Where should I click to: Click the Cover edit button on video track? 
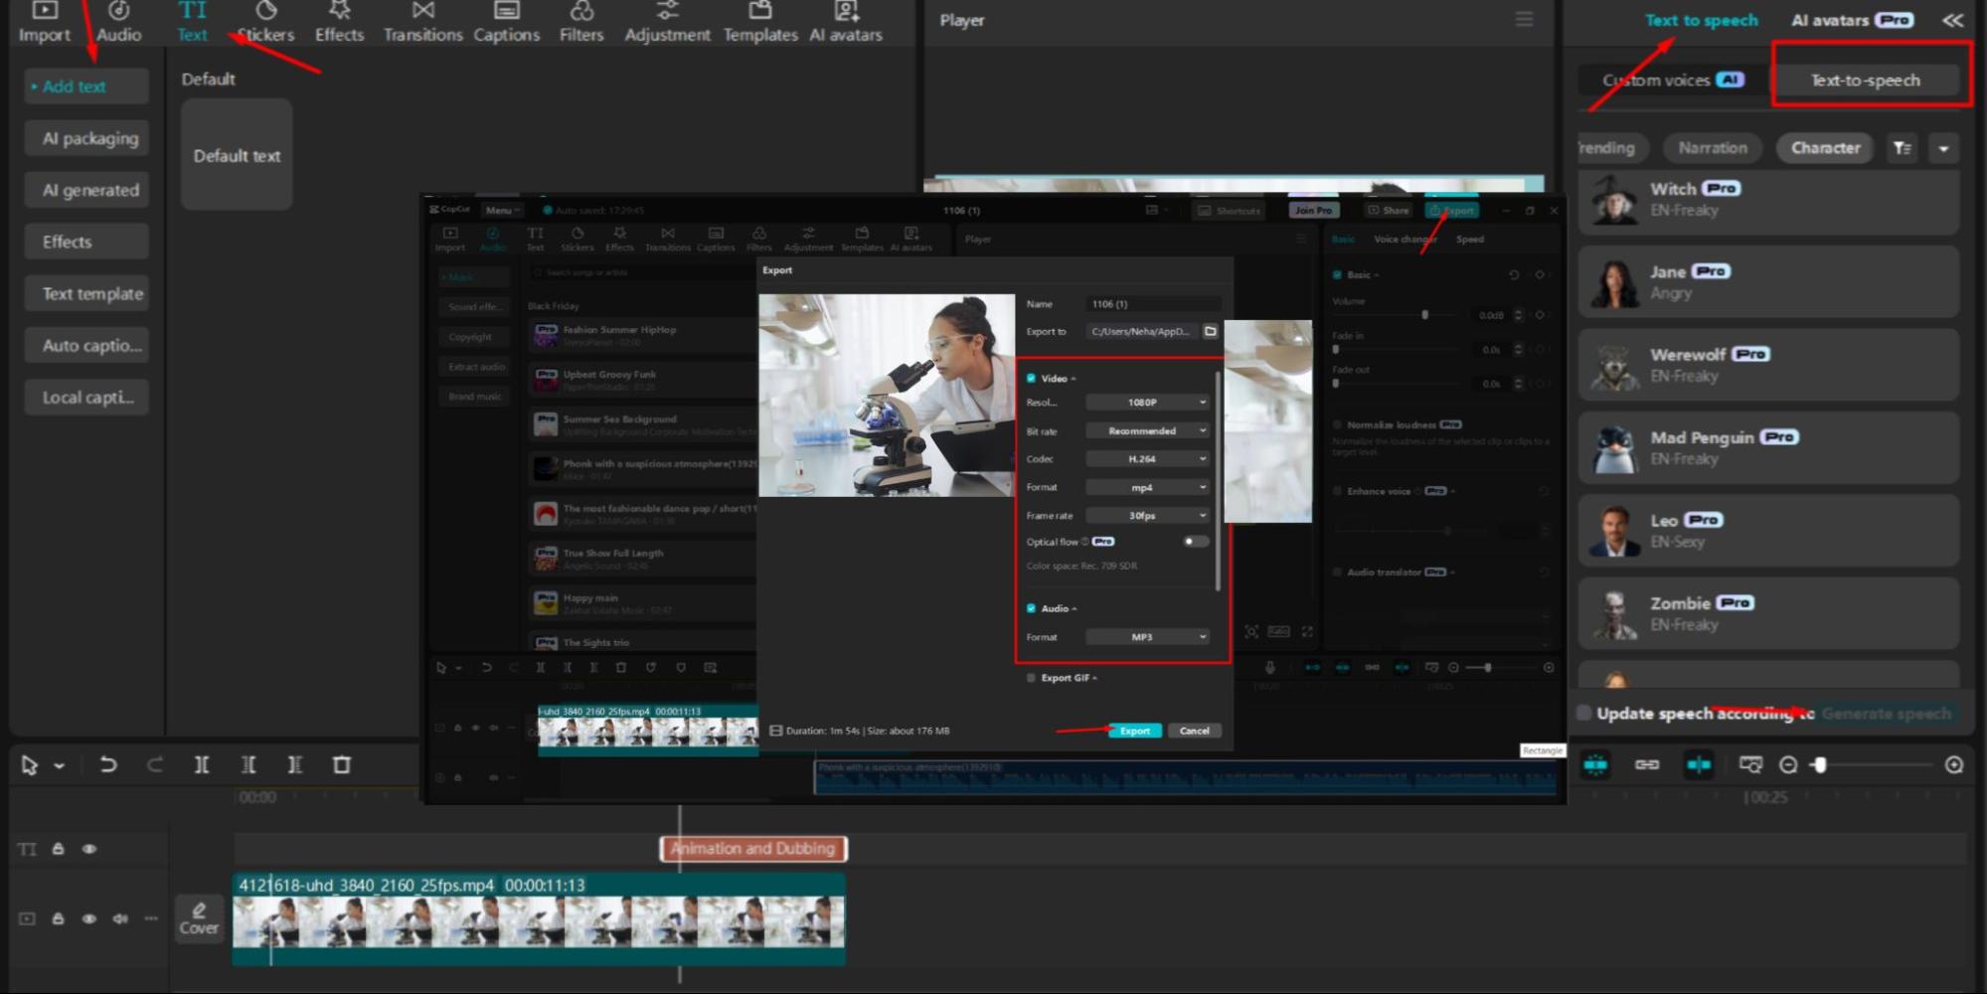[199, 918]
